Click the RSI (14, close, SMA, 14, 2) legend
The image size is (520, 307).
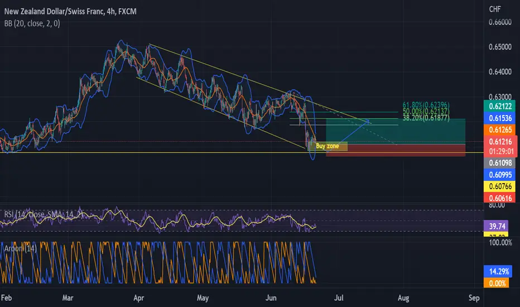coord(43,214)
